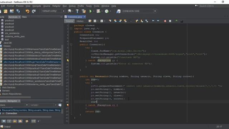The height and width of the screenshot is (129, 229).
Task: Collapse the import fold on line 2
Action: click(x=71, y=29)
